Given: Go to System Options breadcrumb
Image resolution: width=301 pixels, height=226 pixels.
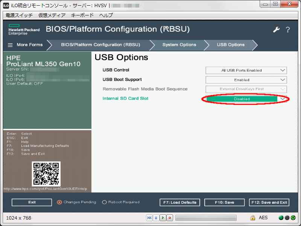Looking at the screenshot, I should pyautogui.click(x=179, y=45).
